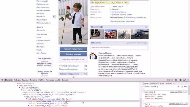Undock DevTools into separate window icon
The height and width of the screenshot is (107, 190).
(184, 80)
